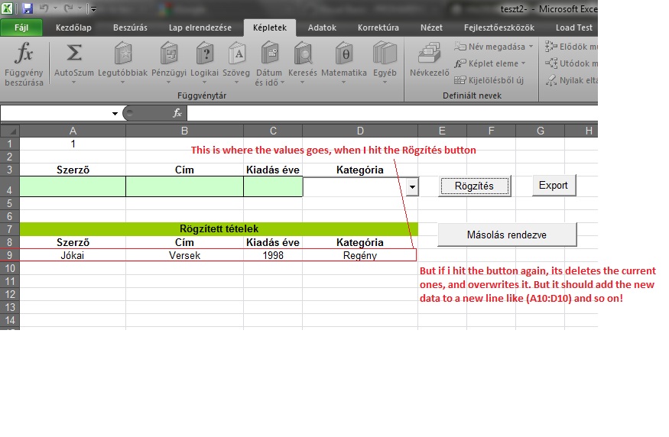This screenshot has height=437, width=669.
Task: Save the workbook from quick access toolbar
Action: pyautogui.click(x=28, y=8)
